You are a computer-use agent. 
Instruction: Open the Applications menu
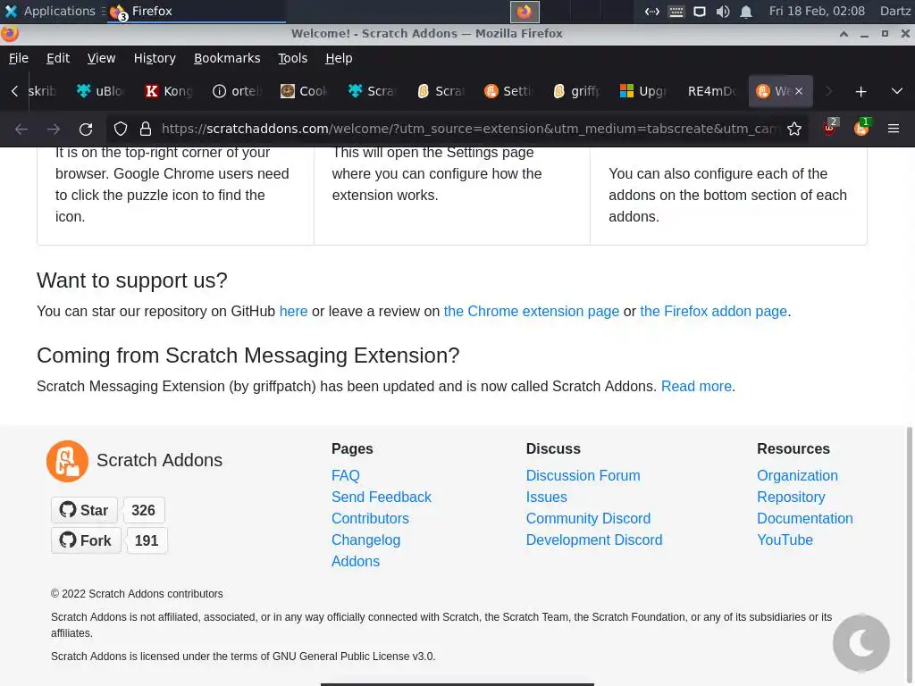pos(50,11)
